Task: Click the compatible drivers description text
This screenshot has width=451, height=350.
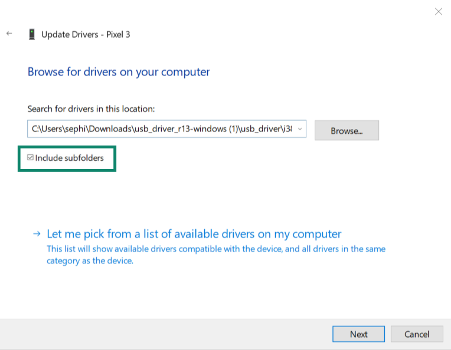Action: 215,249
